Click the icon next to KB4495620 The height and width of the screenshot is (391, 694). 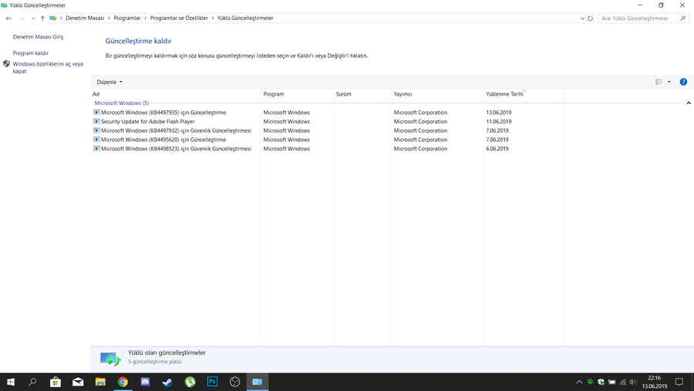pos(96,140)
